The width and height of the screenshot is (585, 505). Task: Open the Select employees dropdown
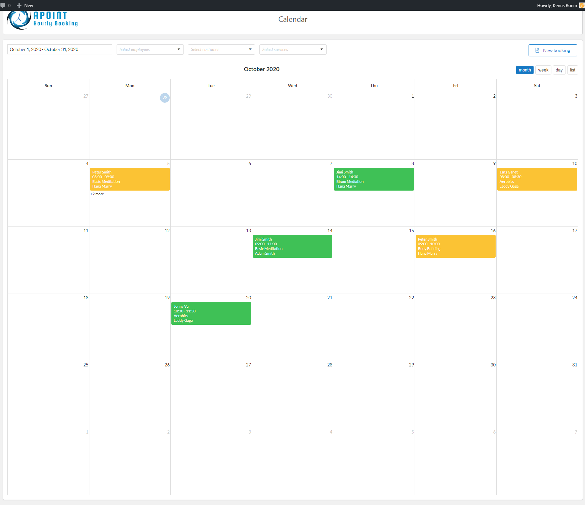tap(150, 49)
